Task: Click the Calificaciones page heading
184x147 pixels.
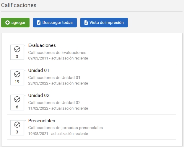Action: point(19,5)
